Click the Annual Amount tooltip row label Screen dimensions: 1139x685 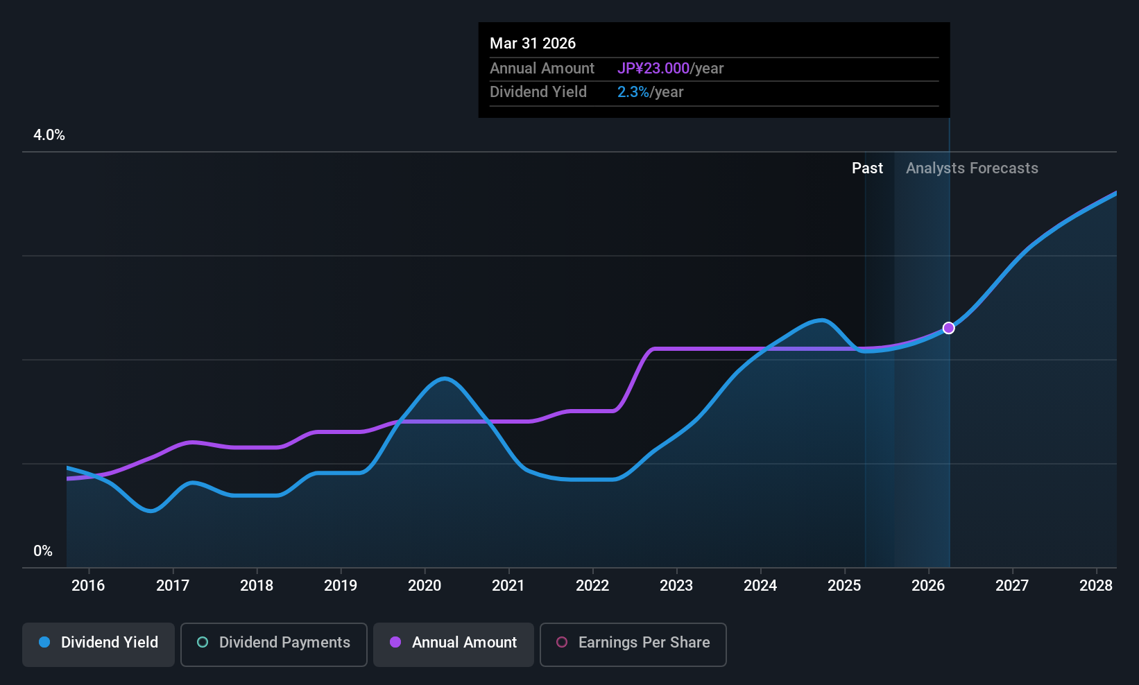(x=542, y=69)
